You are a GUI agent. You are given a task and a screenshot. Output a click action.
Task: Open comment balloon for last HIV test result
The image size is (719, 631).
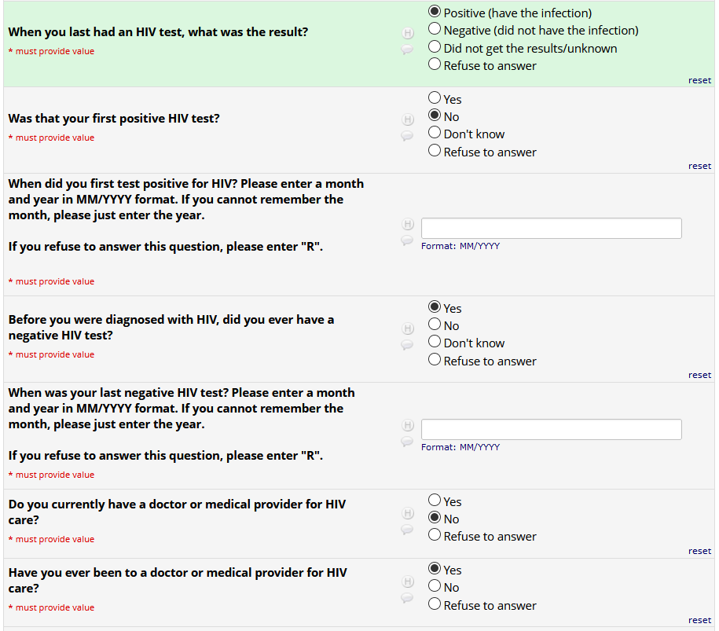coord(407,50)
